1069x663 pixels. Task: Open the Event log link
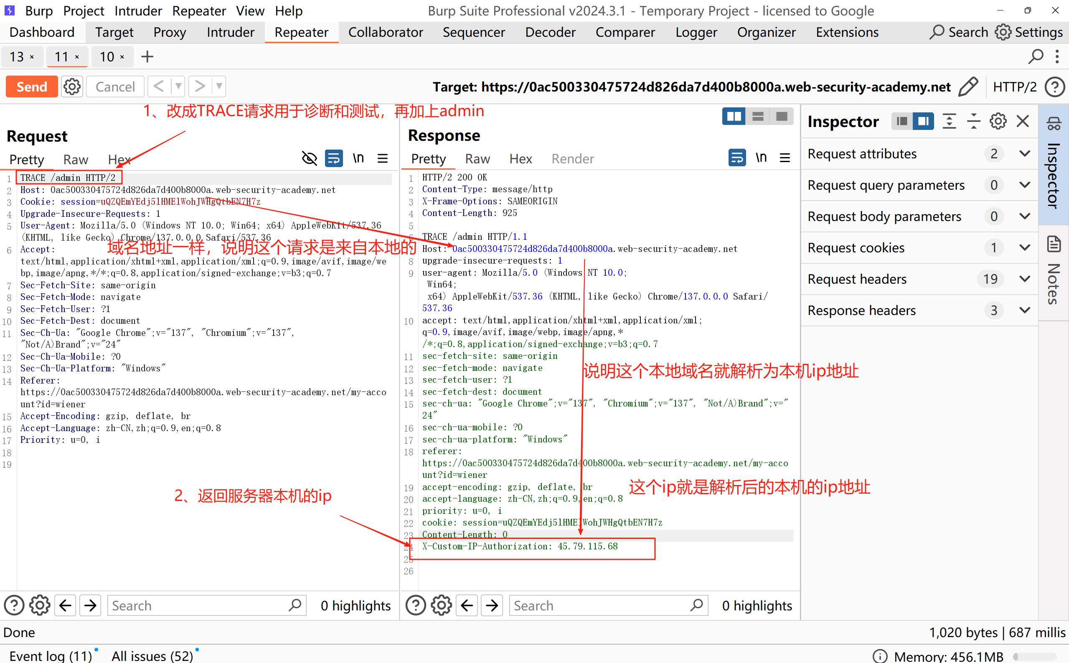(51, 655)
